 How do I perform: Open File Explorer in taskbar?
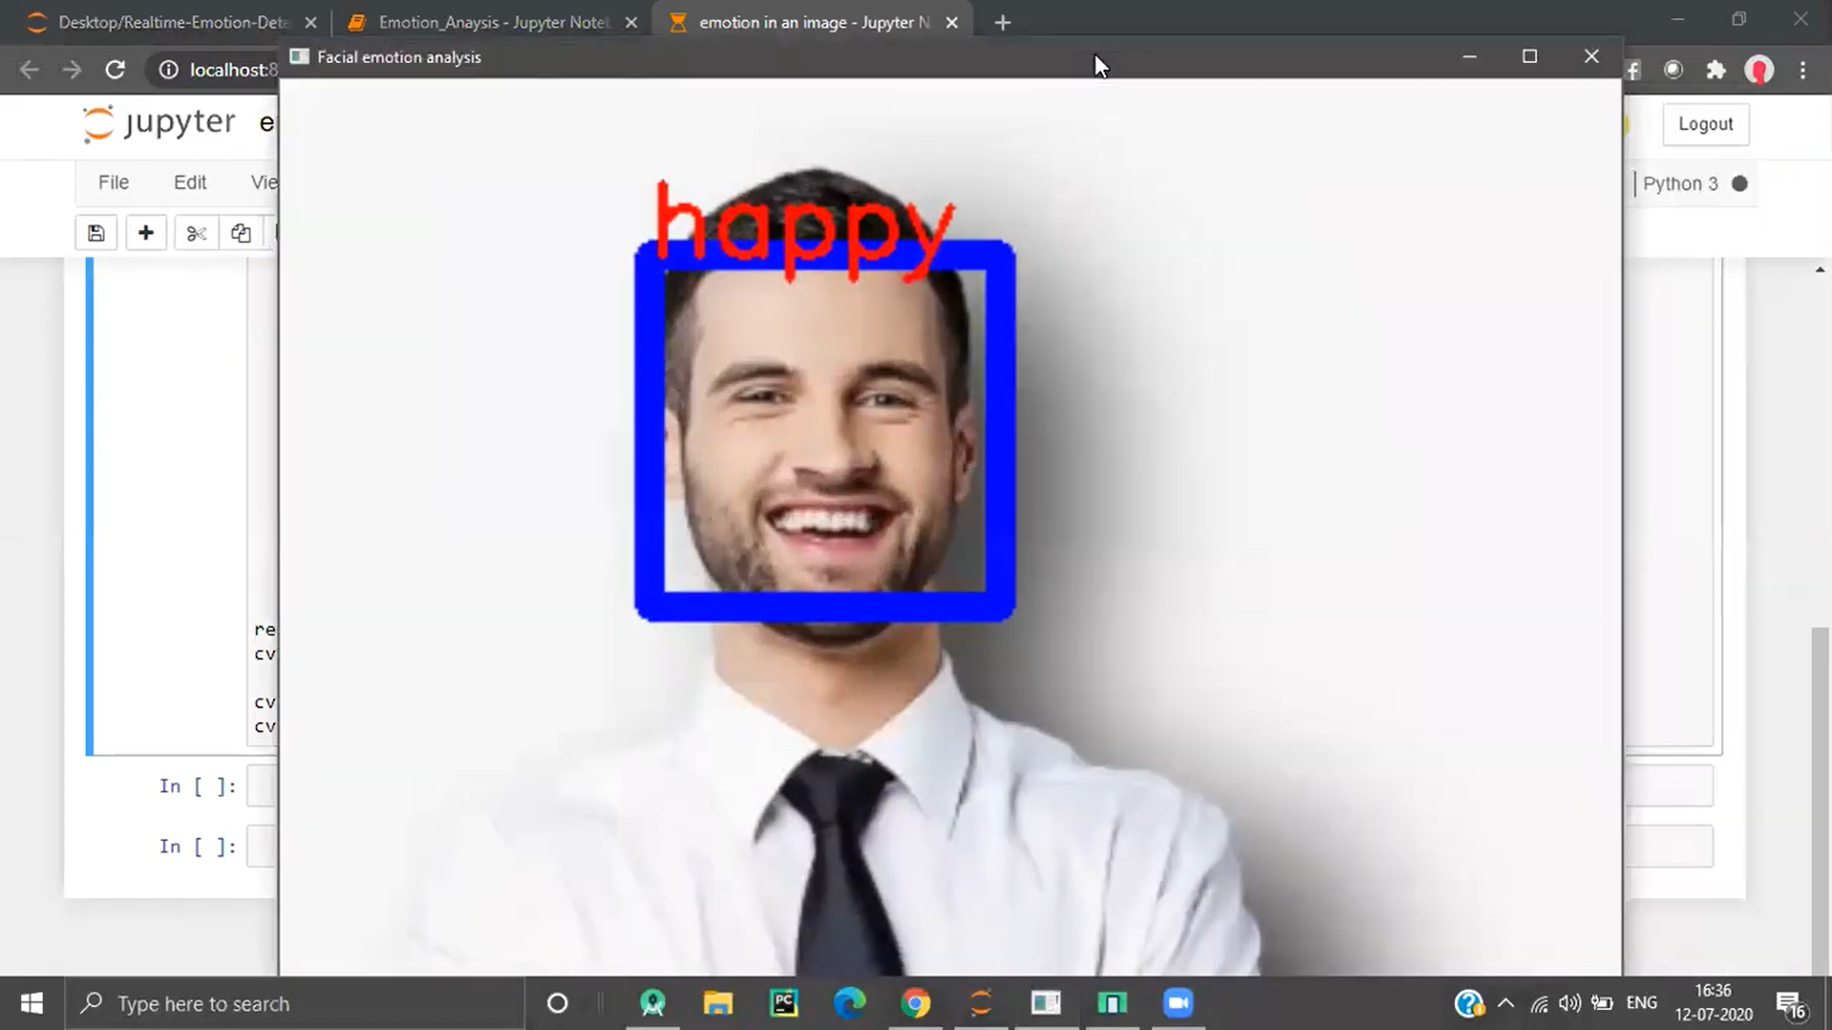718,1003
